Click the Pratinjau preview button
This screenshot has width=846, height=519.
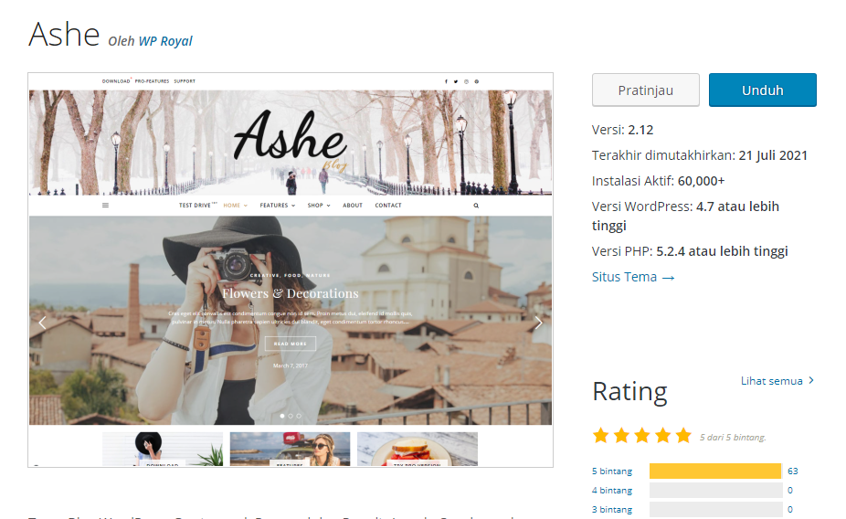(x=645, y=90)
